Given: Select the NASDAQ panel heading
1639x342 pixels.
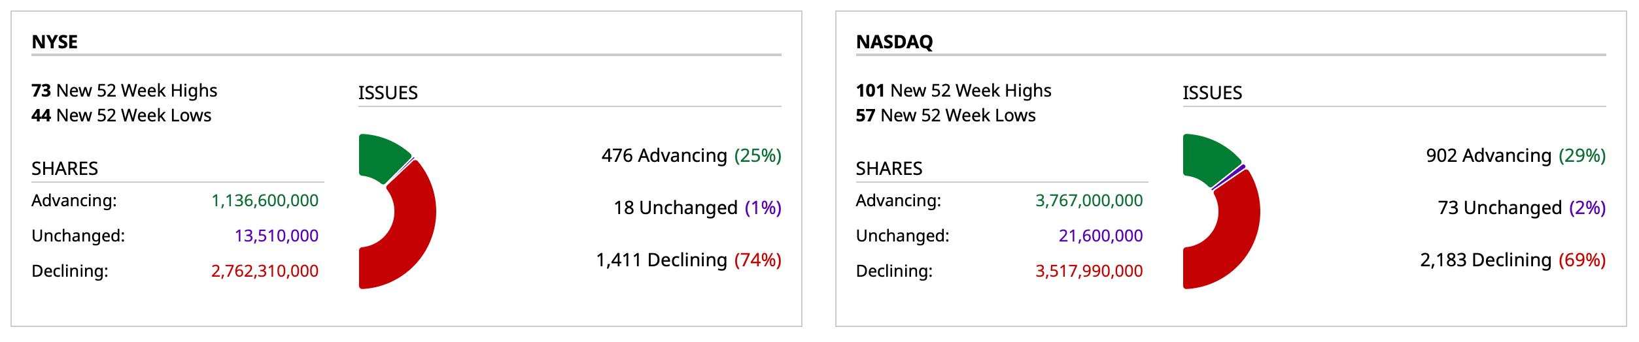Looking at the screenshot, I should point(894,42).
